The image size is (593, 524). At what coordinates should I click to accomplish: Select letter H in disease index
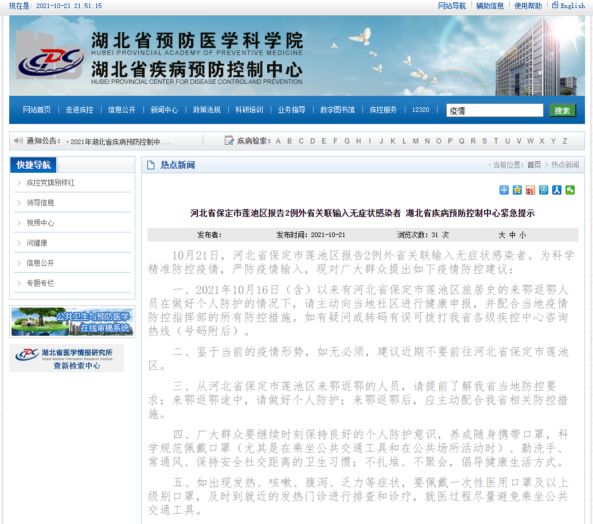tap(358, 141)
